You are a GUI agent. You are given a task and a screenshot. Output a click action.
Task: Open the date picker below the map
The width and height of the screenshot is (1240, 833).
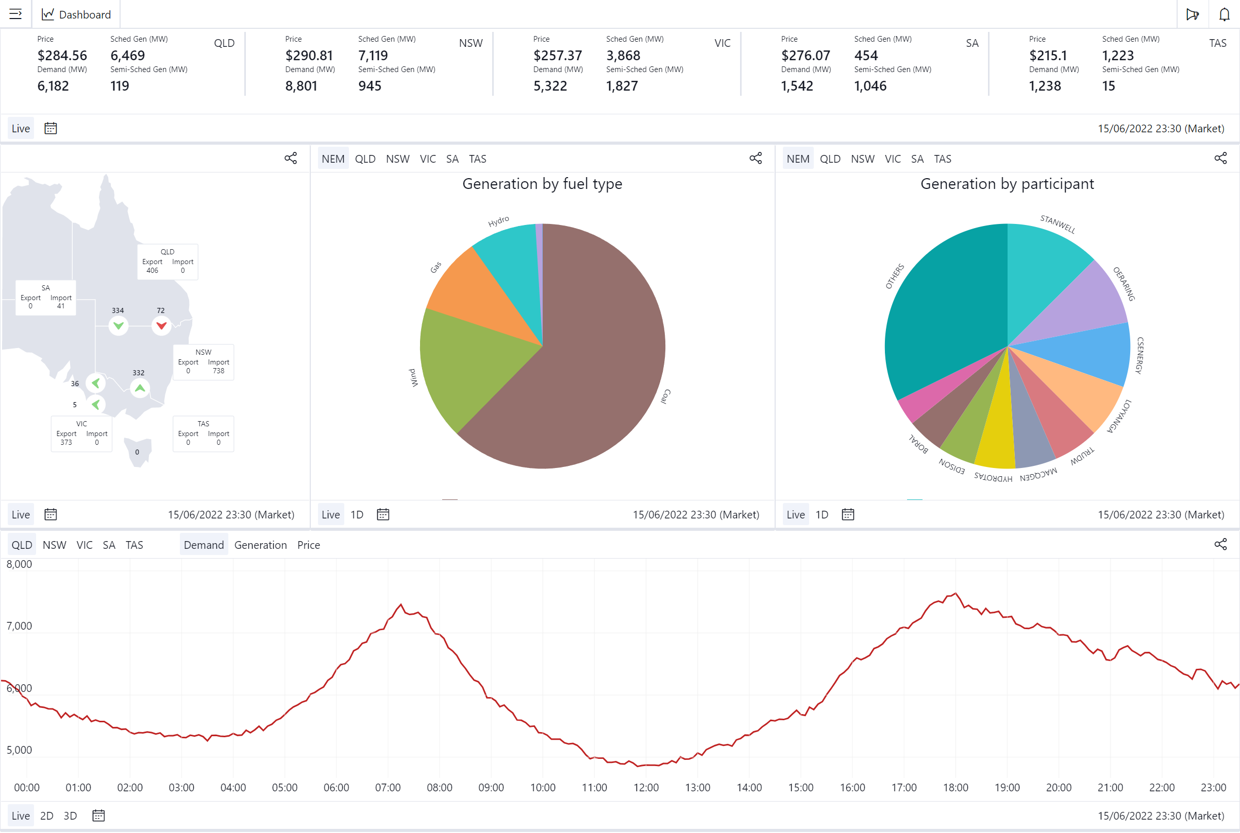coord(51,514)
